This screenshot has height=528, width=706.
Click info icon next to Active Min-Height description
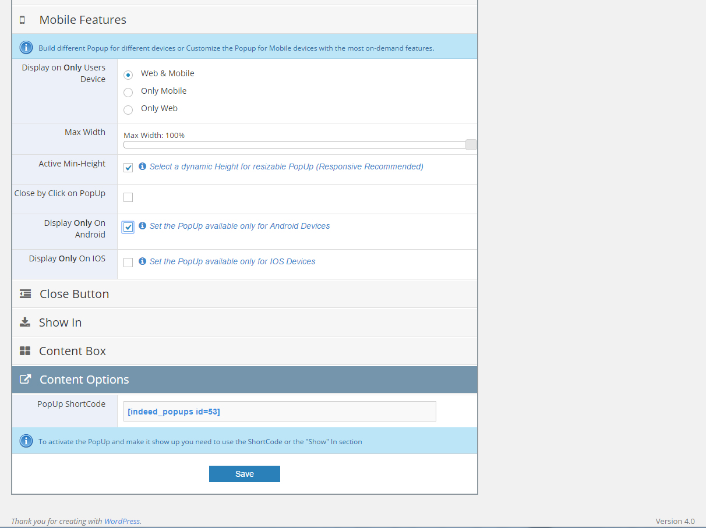click(x=142, y=166)
